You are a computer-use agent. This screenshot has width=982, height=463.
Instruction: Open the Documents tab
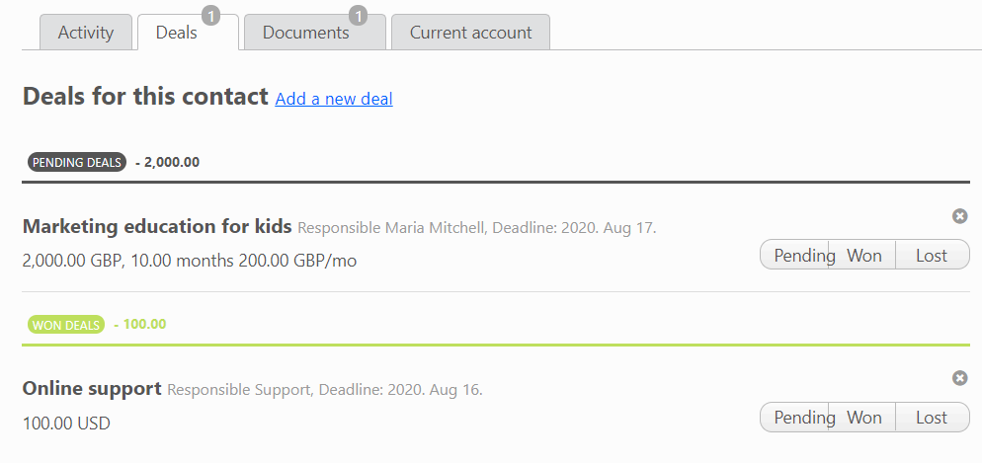click(314, 32)
